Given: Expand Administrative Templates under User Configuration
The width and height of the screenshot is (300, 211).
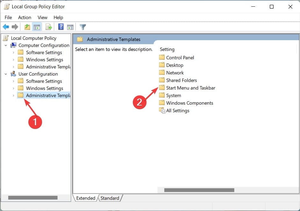Looking at the screenshot, I should pyautogui.click(x=13, y=95).
